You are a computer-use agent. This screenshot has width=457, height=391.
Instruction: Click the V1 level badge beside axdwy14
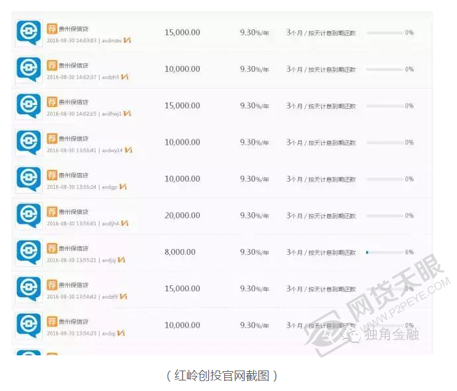pyautogui.click(x=128, y=150)
